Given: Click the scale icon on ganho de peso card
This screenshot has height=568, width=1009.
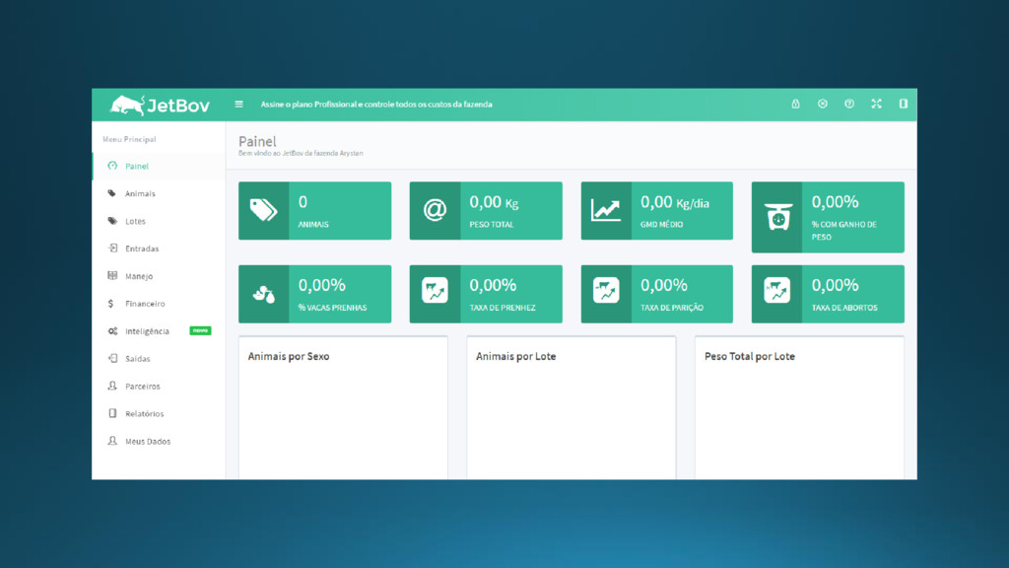Looking at the screenshot, I should [x=777, y=217].
